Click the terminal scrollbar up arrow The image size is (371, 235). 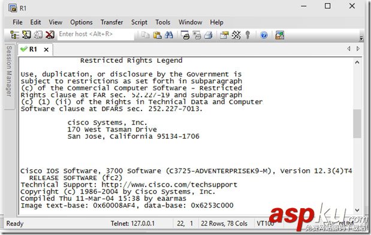(357, 63)
